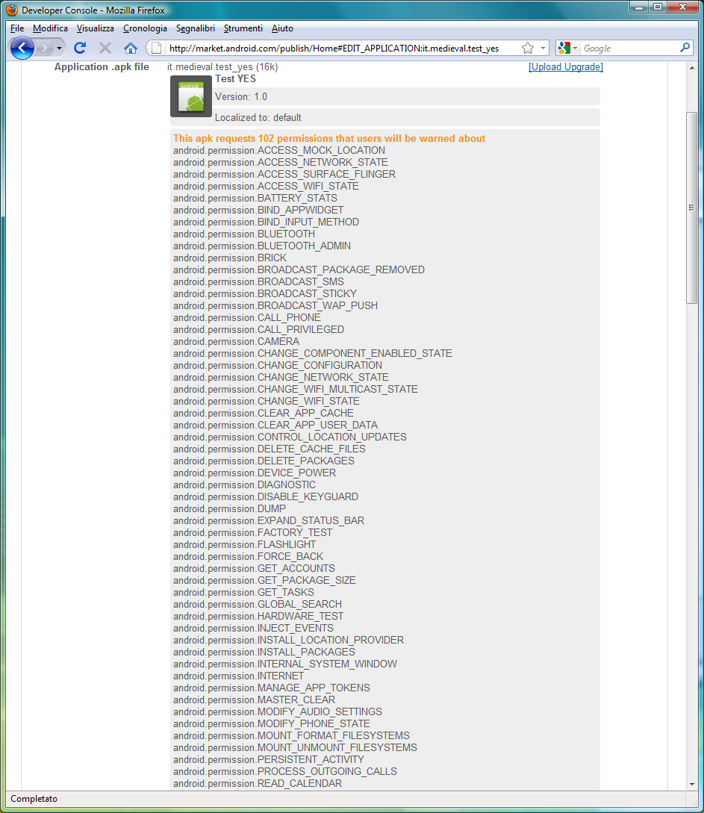
Task: Close the Firefox window
Action: 683,7
